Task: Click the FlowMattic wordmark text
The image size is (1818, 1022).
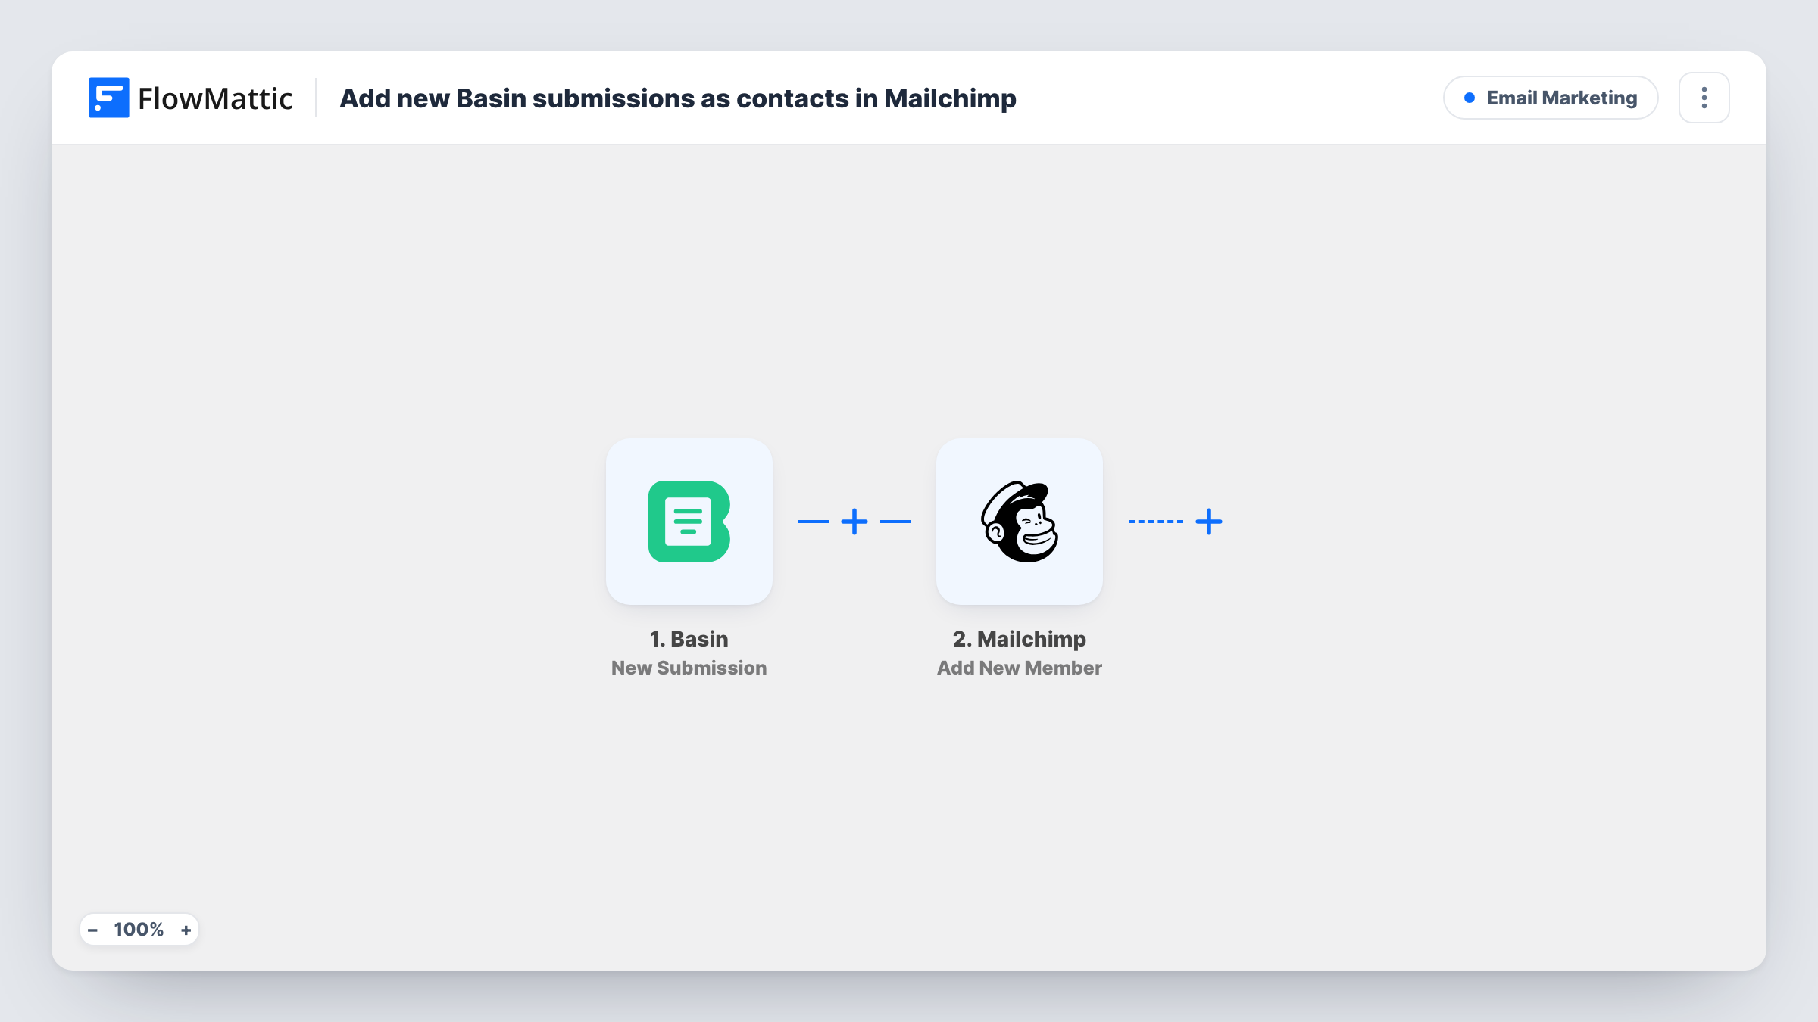Action: click(x=215, y=98)
